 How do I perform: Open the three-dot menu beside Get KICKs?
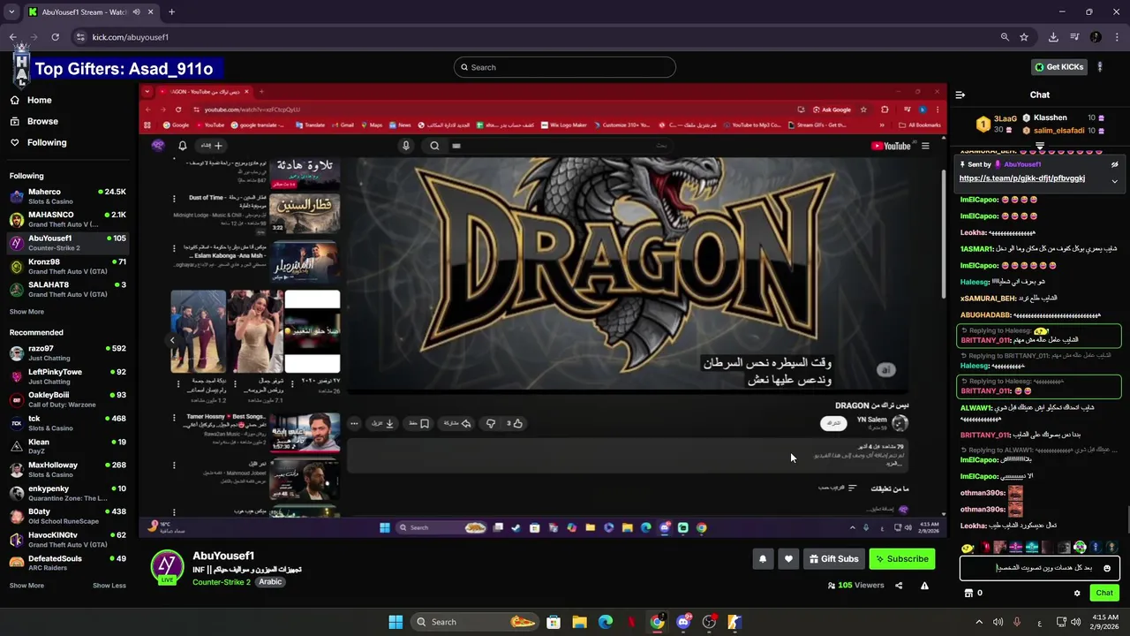[x=1100, y=67]
